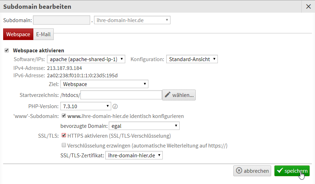The height and width of the screenshot is (184, 315).
Task: Open the Ziel Webspace dropdown
Action: 104,84
